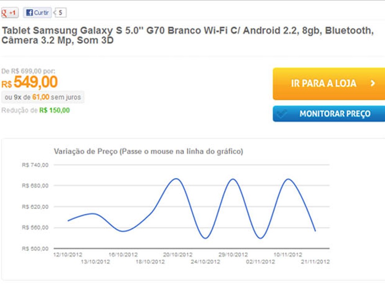Click the Facebook Curtir like button
Image resolution: width=385 pixels, height=284 pixels.
tap(37, 13)
